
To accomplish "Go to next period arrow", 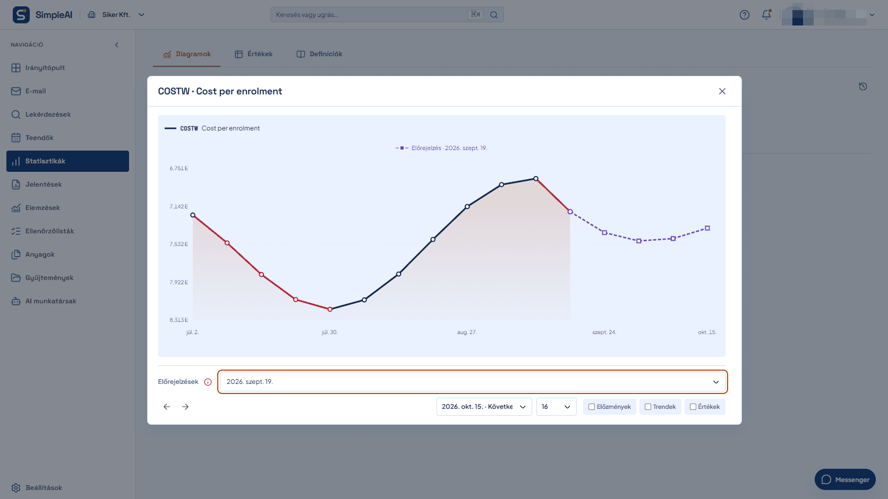I will 185,407.
